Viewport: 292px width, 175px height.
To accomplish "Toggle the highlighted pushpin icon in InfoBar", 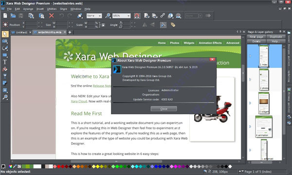I will [x=163, y=25].
